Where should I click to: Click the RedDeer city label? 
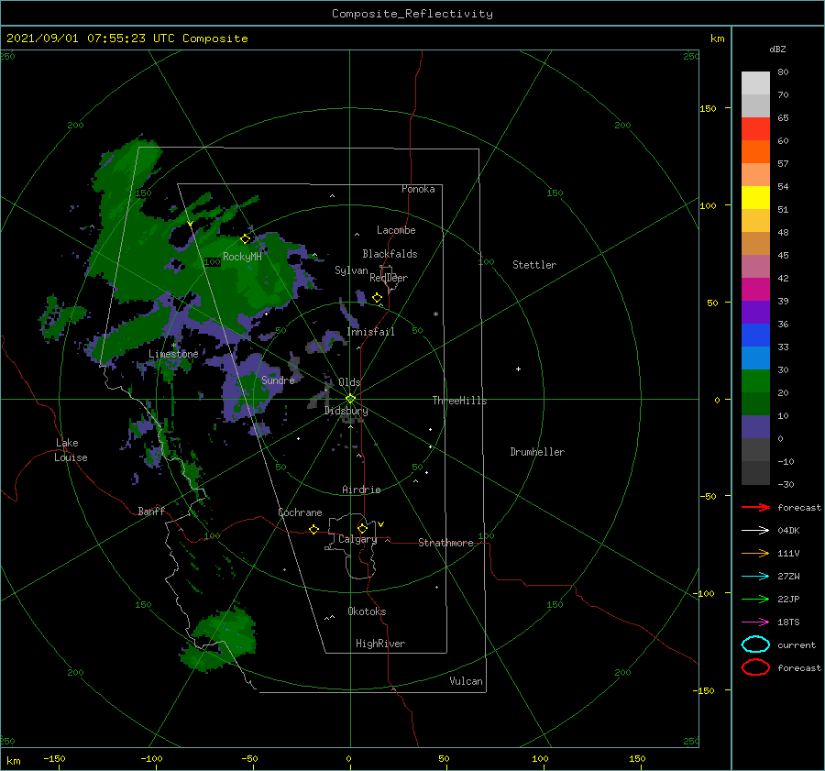pyautogui.click(x=389, y=278)
